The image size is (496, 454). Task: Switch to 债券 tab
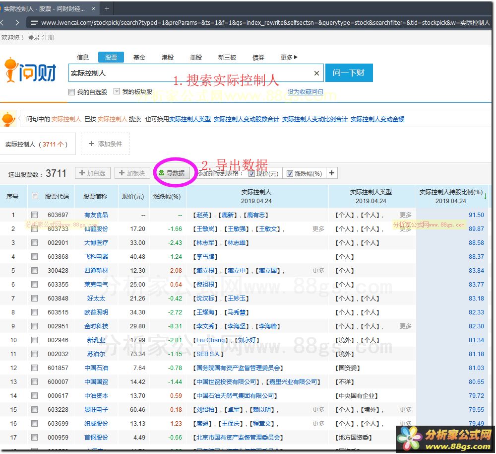(x=258, y=57)
